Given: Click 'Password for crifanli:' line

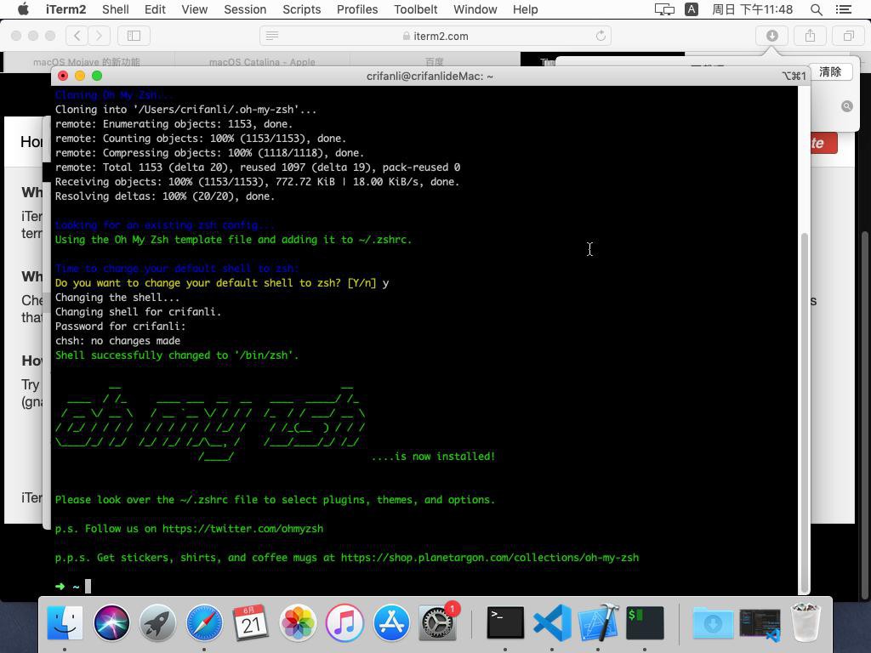Looking at the screenshot, I should click(120, 326).
